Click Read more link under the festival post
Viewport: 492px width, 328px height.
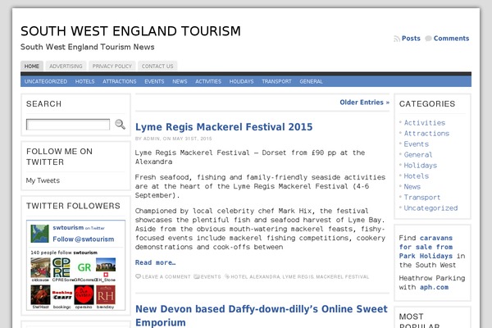156,262
